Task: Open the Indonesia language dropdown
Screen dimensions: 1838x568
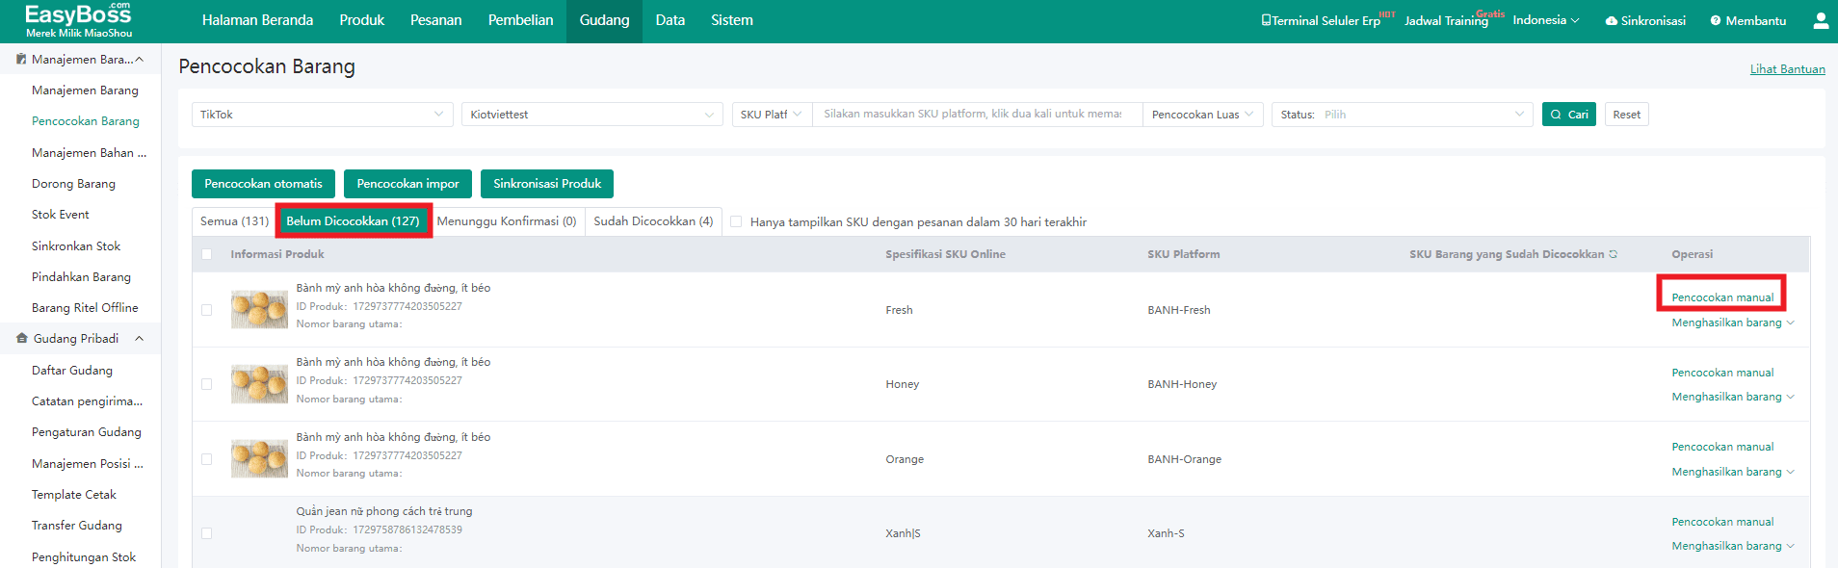Action: [1546, 20]
